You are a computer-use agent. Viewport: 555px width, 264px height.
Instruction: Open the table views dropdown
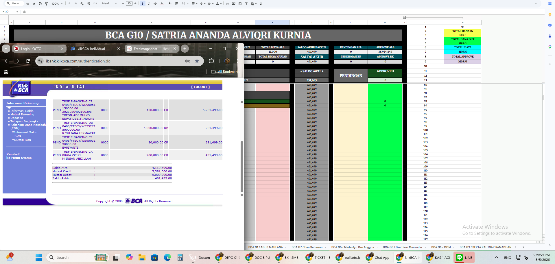tap(254, 4)
